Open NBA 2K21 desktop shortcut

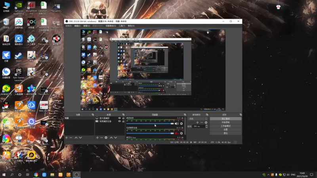pyautogui.click(x=44, y=106)
